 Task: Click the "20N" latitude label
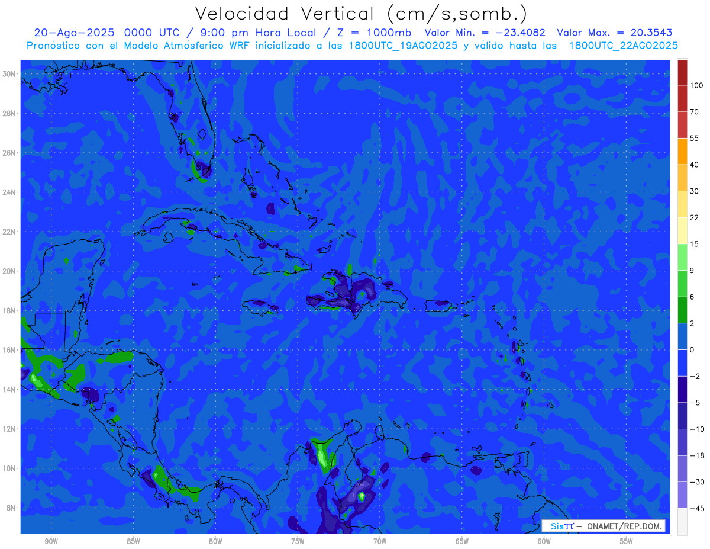point(9,271)
